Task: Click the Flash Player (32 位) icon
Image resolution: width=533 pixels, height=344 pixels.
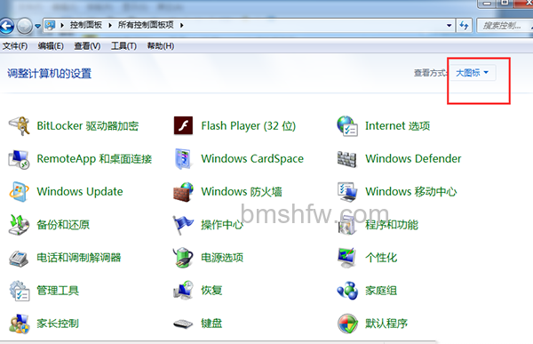Action: pyautogui.click(x=183, y=126)
